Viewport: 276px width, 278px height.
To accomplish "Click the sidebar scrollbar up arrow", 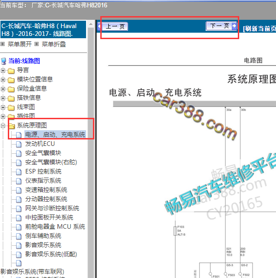I will (91, 24).
